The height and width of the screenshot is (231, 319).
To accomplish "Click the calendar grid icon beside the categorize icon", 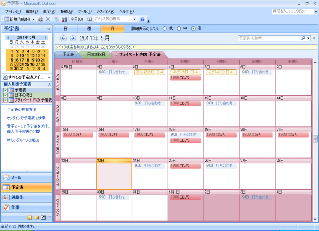I will tap(57, 19).
